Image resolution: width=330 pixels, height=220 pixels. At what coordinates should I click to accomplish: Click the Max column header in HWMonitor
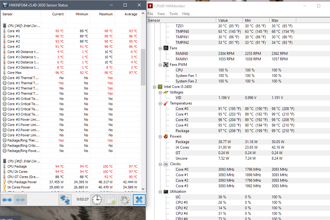(x=283, y=21)
